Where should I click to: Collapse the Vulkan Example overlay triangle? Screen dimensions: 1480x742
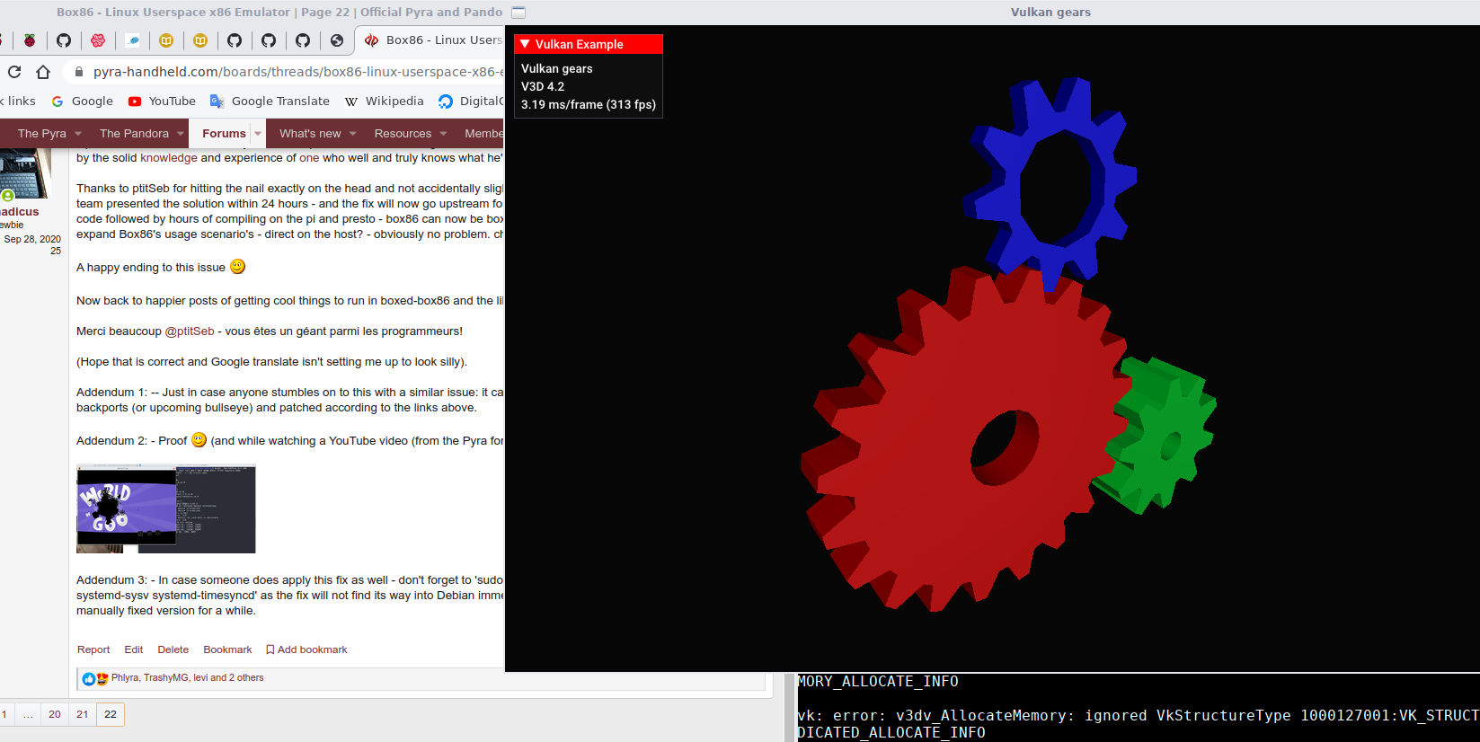pos(525,44)
